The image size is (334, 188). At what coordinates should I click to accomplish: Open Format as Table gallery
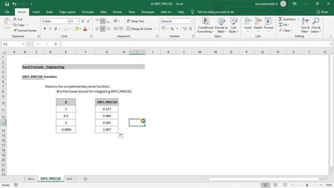pyautogui.click(x=221, y=26)
